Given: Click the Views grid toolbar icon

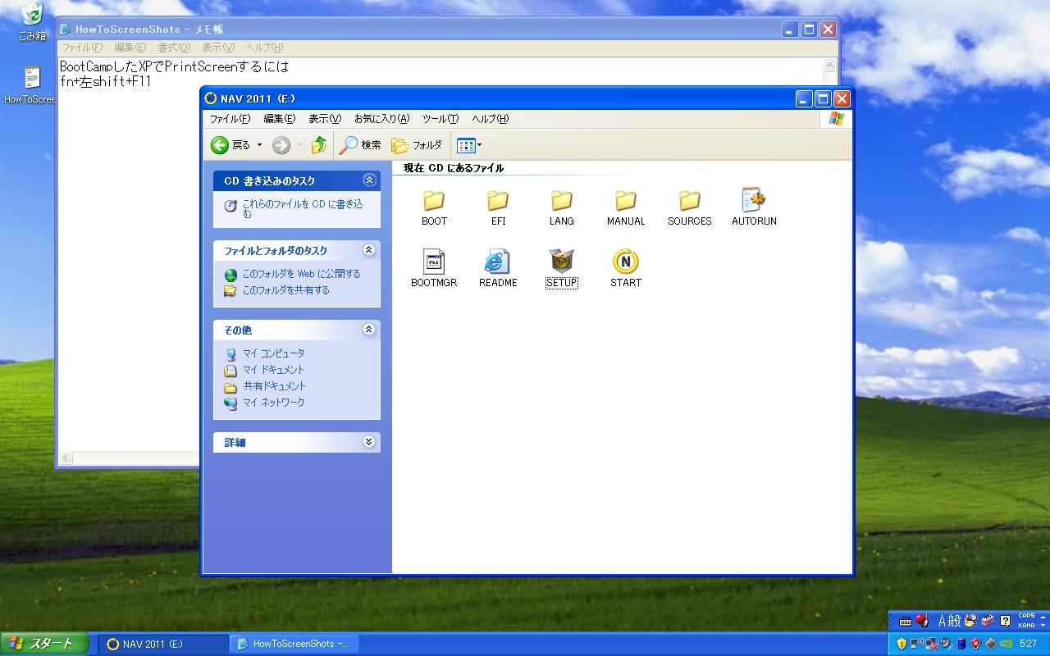Looking at the screenshot, I should [466, 145].
